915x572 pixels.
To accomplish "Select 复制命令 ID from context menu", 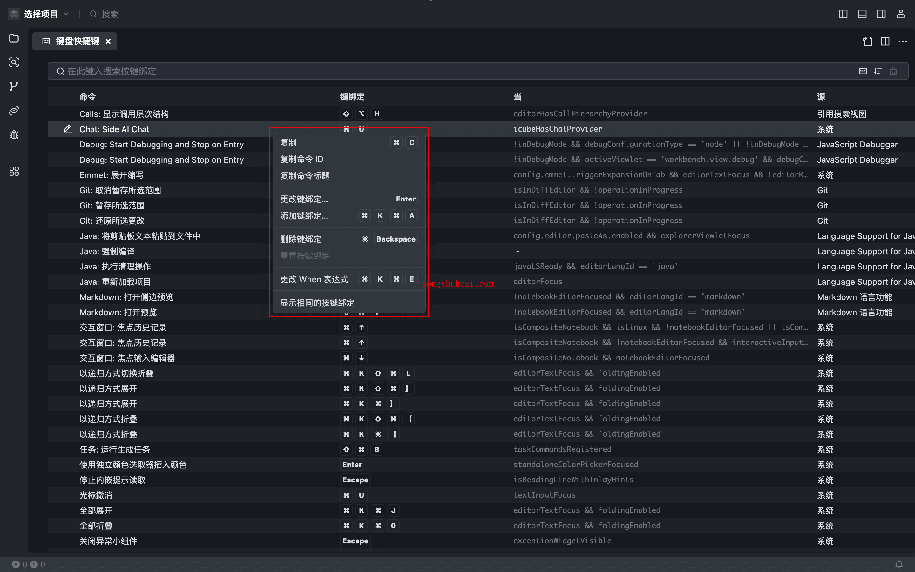I will (302, 159).
